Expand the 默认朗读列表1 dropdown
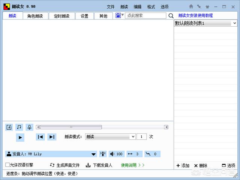 coord(205,23)
